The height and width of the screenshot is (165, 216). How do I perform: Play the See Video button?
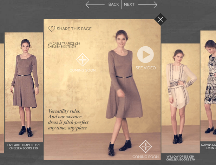click(x=145, y=54)
